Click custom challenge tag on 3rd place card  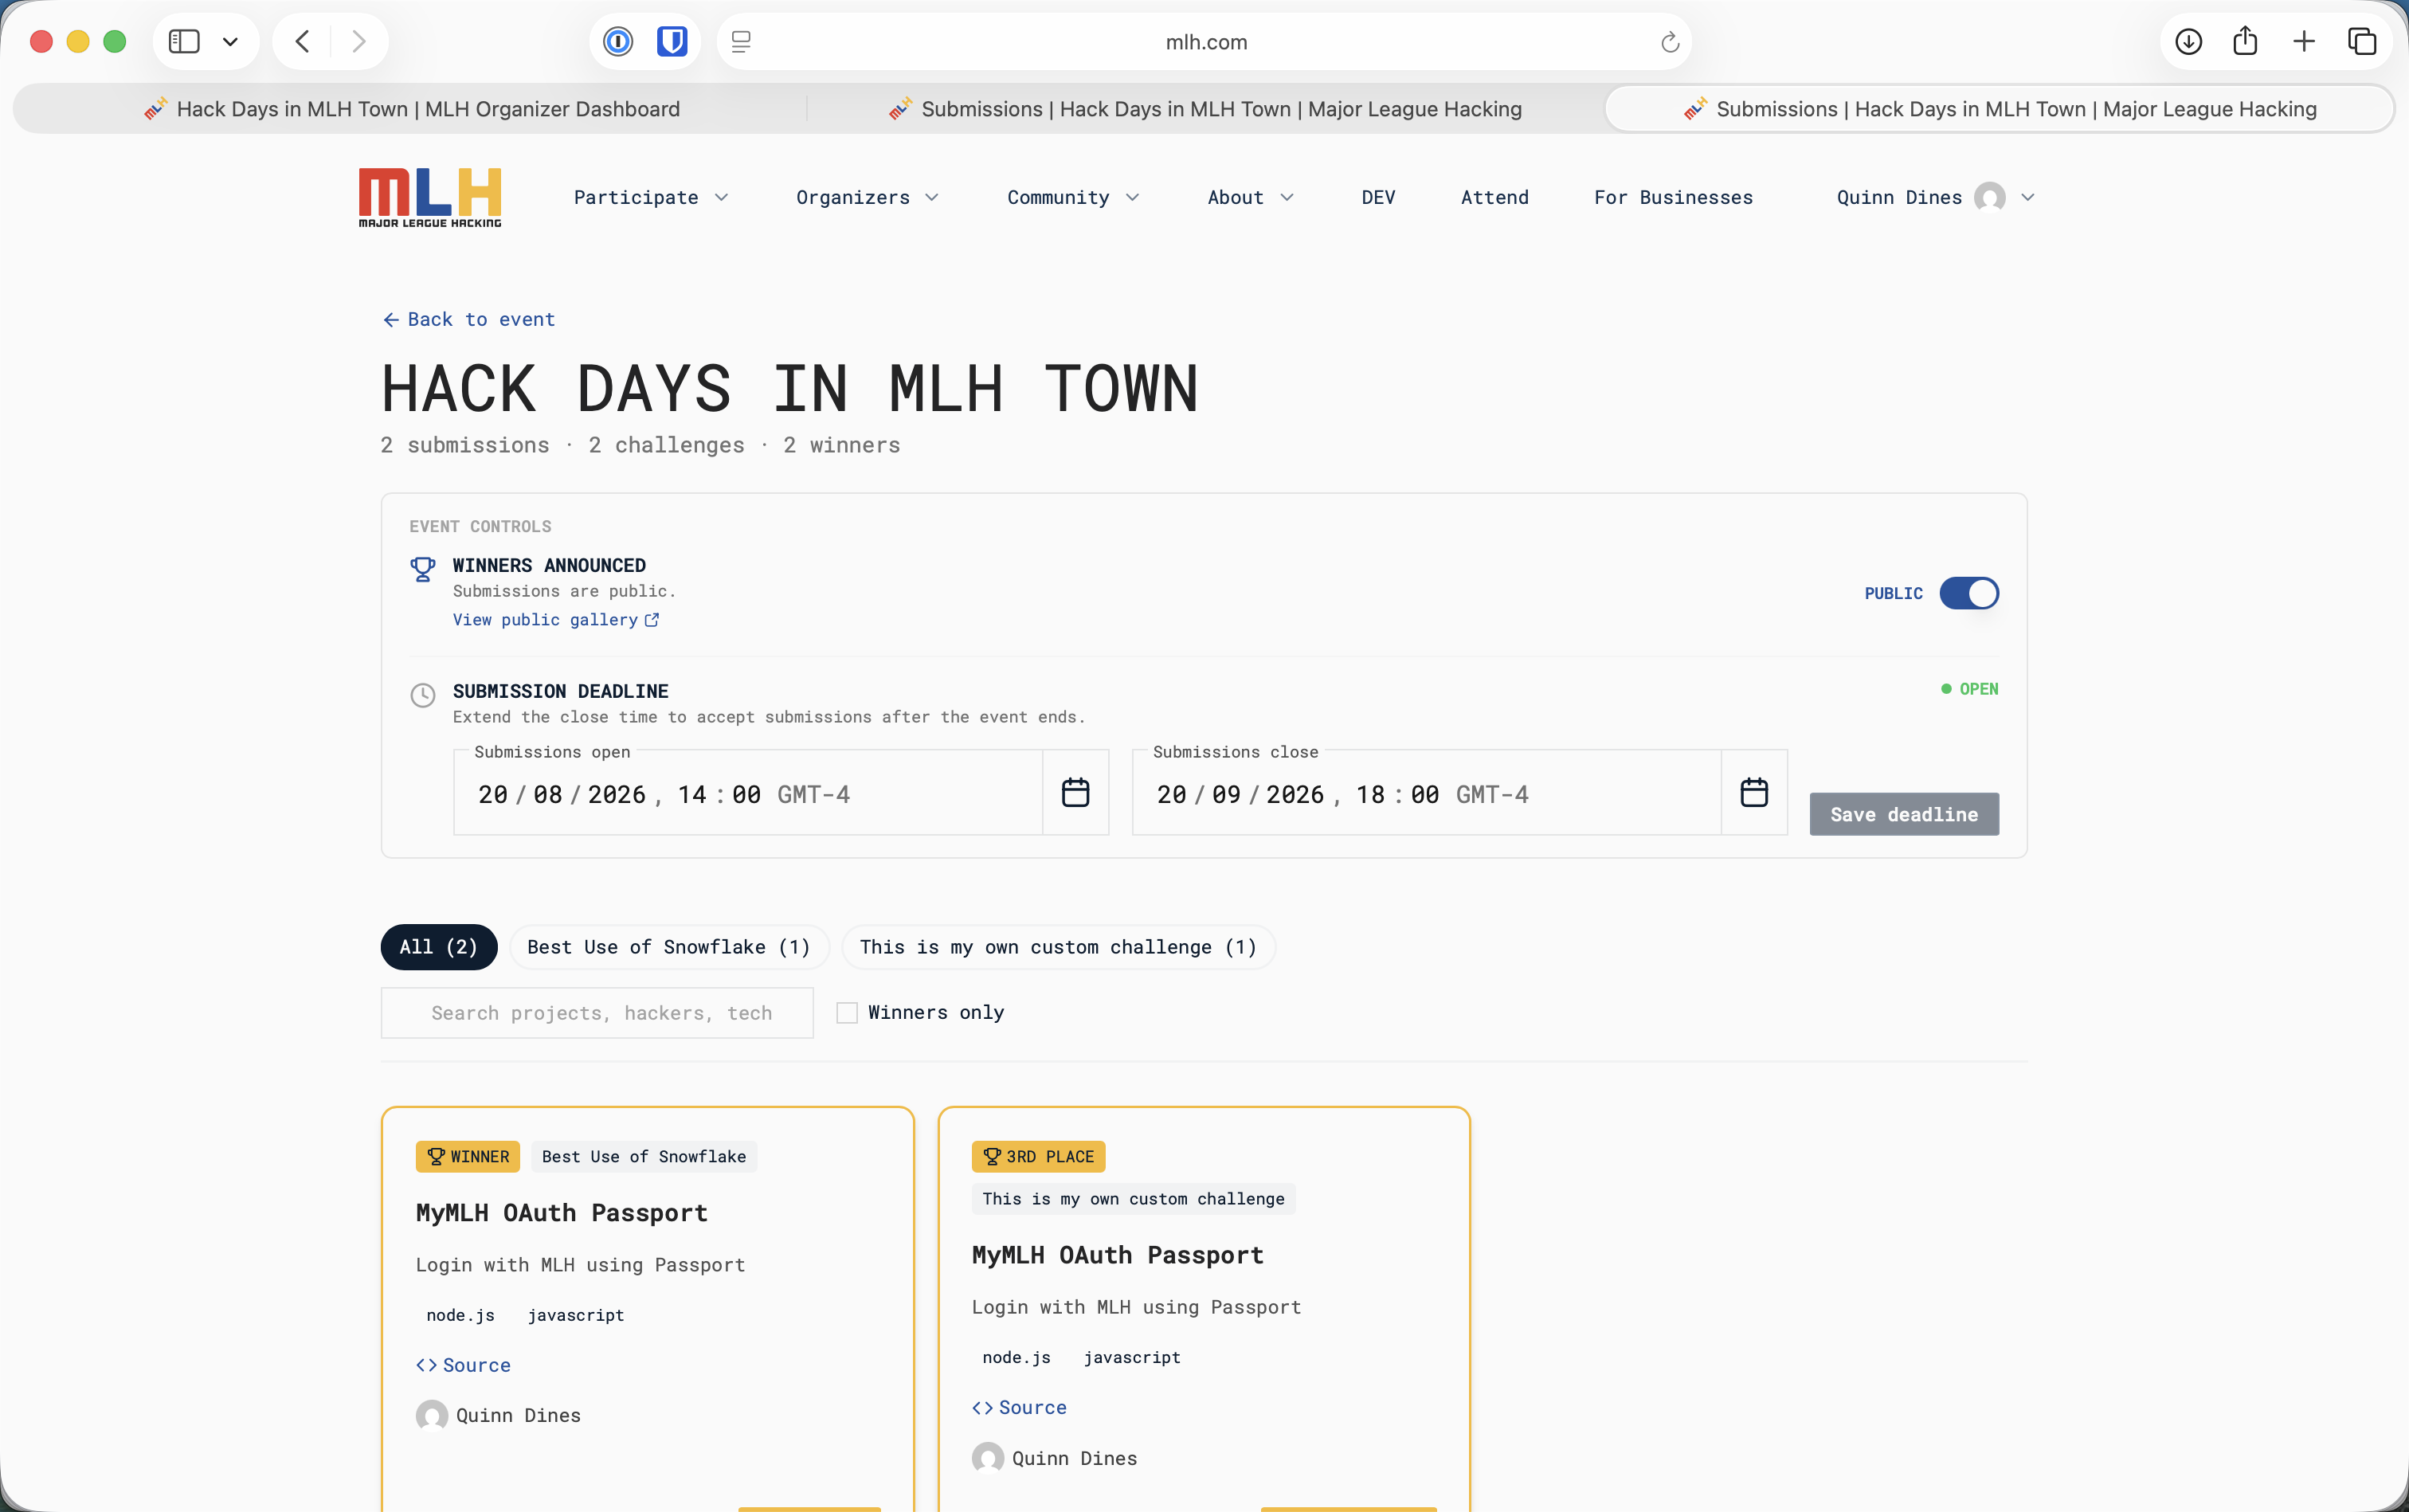pyautogui.click(x=1133, y=1198)
